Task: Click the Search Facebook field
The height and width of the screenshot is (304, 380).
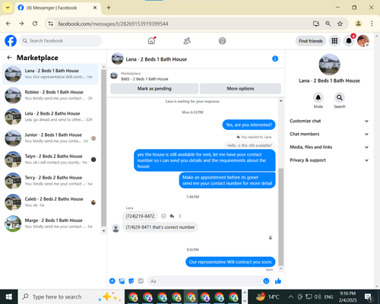Action: [61, 41]
